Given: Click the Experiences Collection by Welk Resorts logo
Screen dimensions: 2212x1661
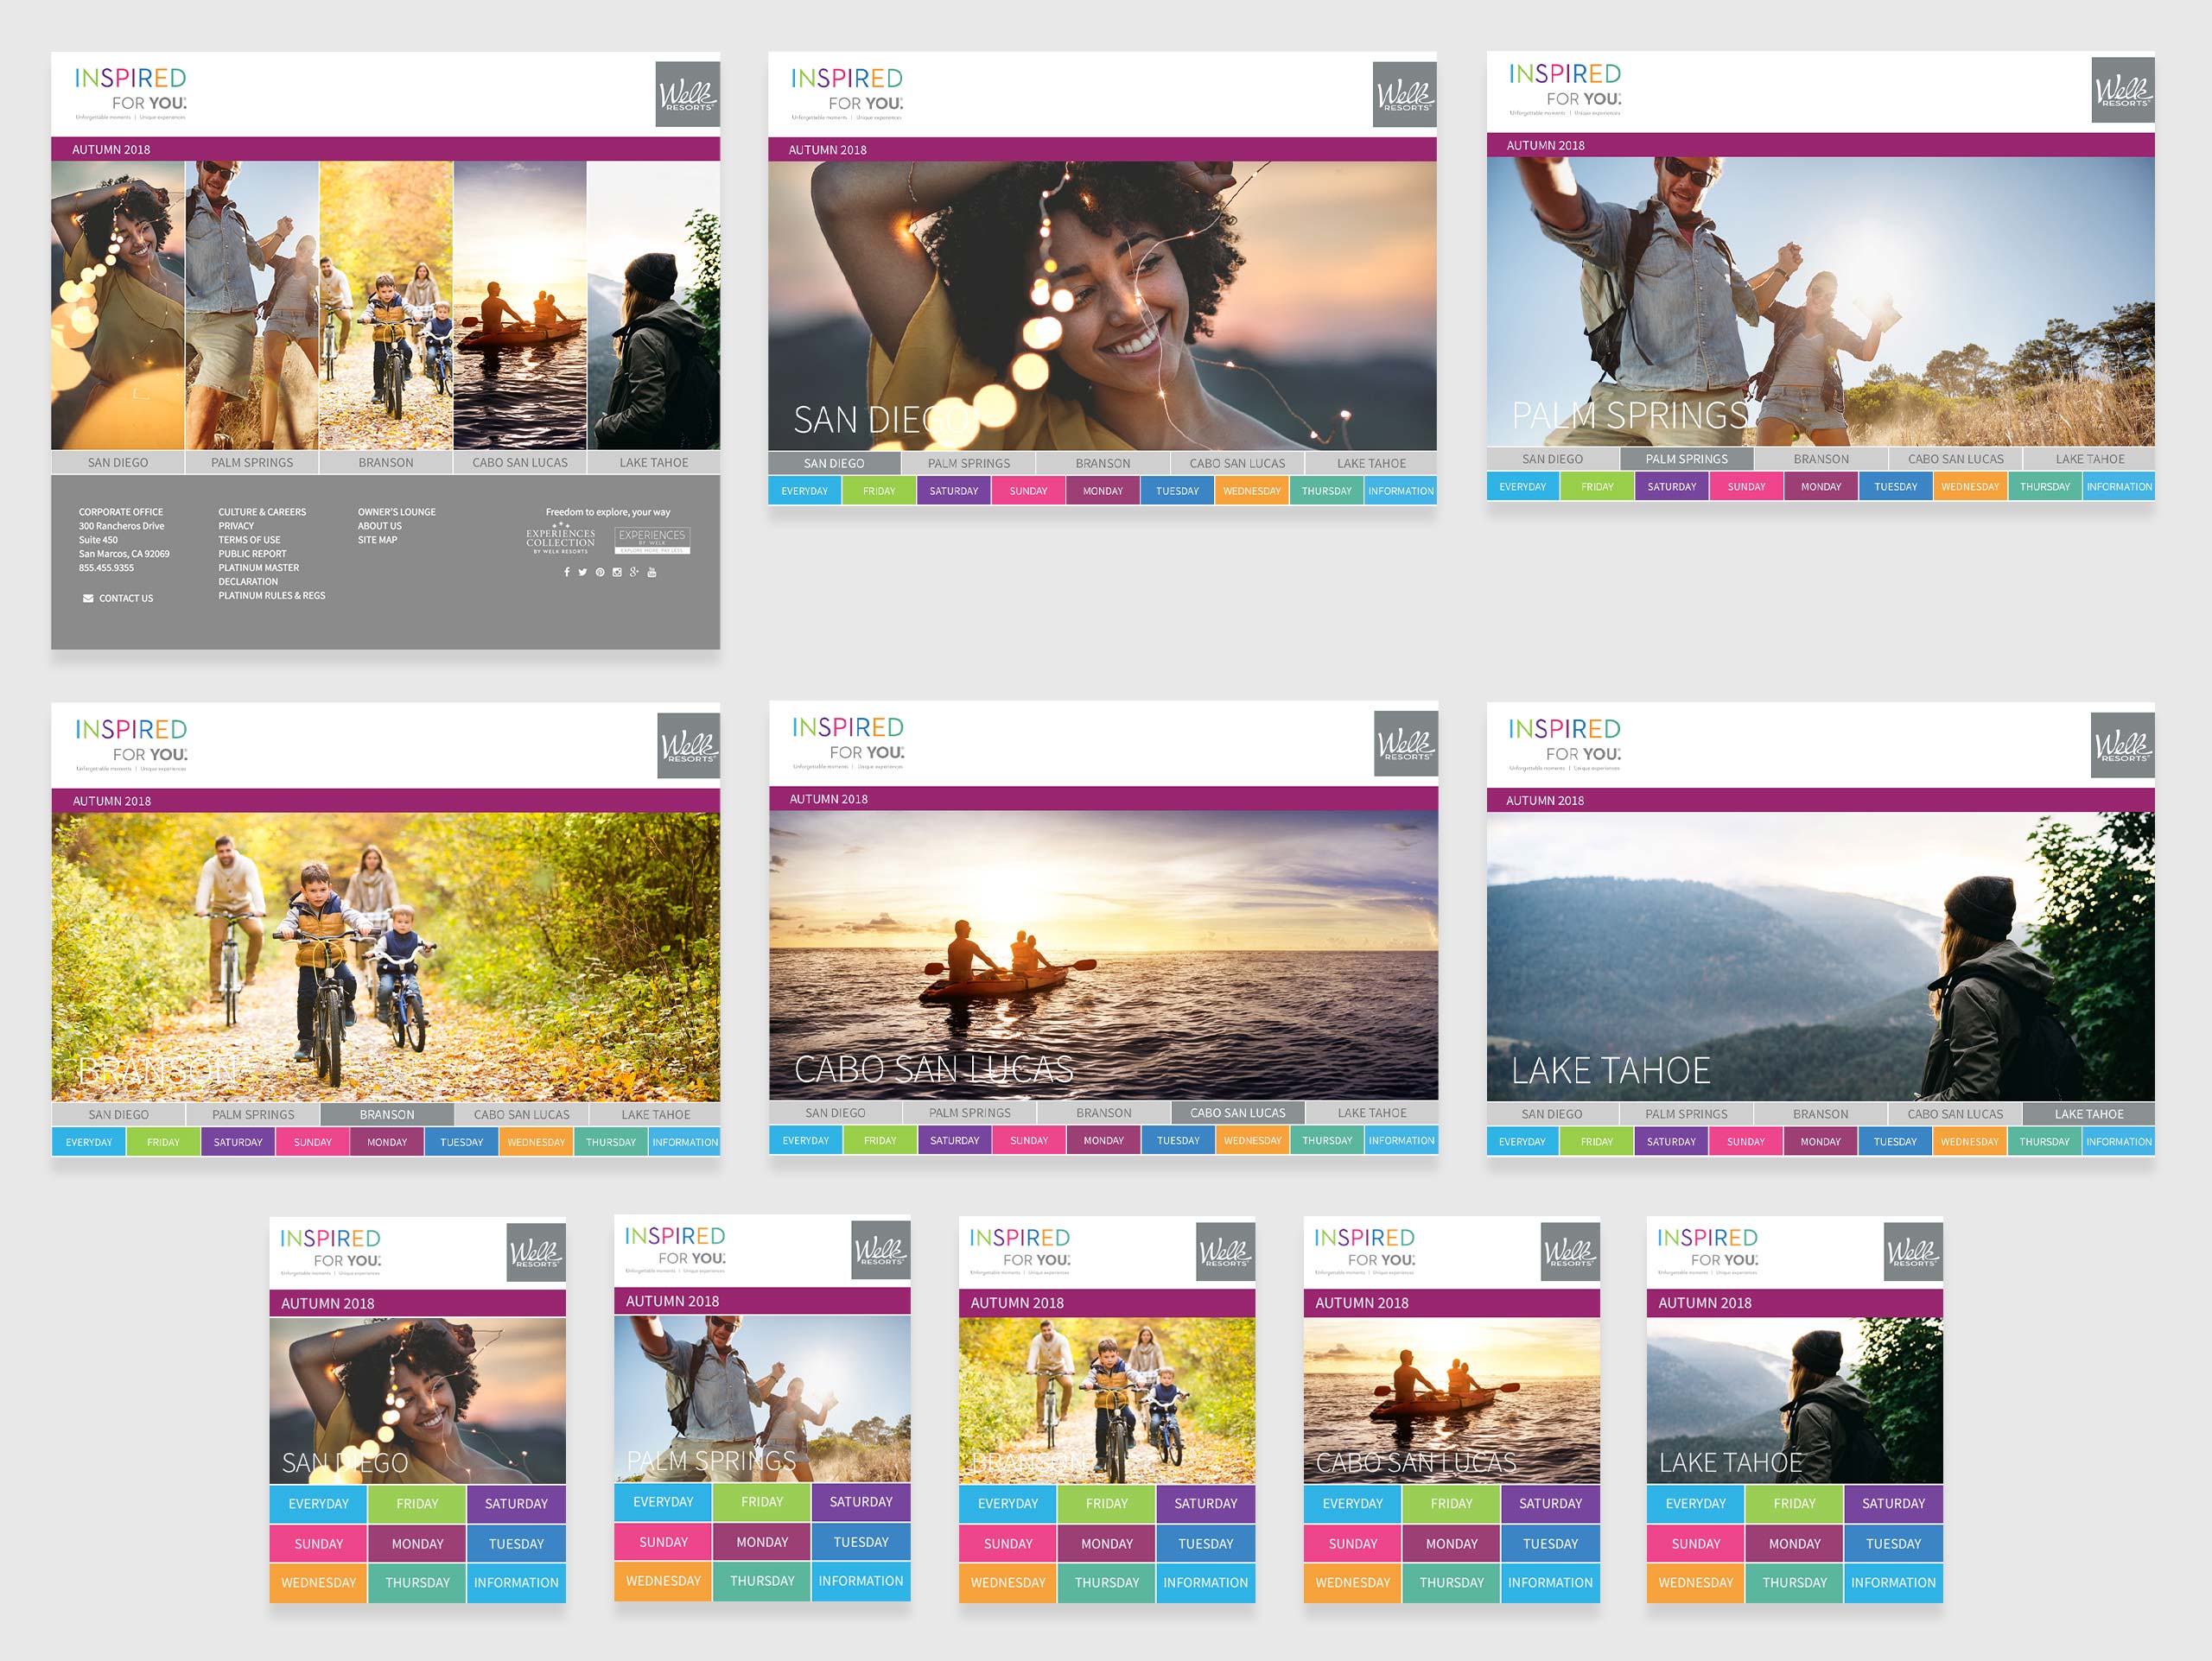Looking at the screenshot, I should 560,540.
